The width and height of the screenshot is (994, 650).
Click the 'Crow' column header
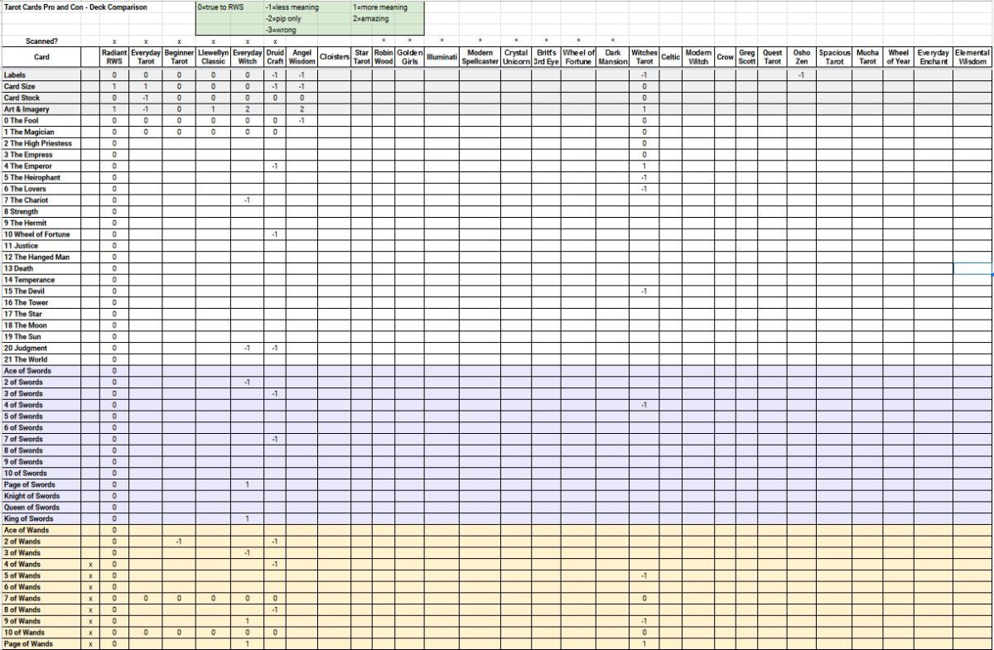(x=726, y=57)
